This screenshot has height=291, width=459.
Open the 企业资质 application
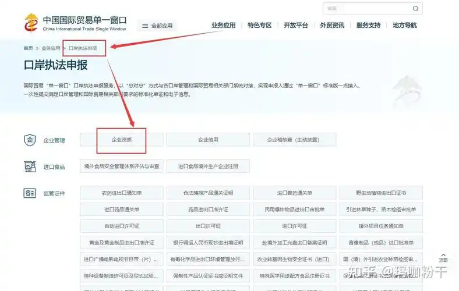pos(122,140)
